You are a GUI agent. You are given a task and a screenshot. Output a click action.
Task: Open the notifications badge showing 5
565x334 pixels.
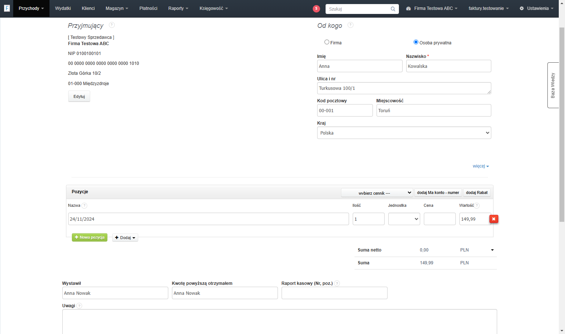tap(316, 9)
